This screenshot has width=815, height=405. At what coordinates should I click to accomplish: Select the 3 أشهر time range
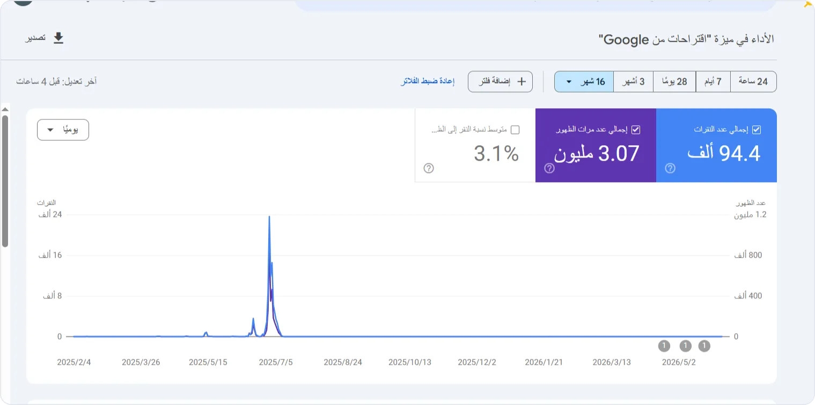[633, 81]
